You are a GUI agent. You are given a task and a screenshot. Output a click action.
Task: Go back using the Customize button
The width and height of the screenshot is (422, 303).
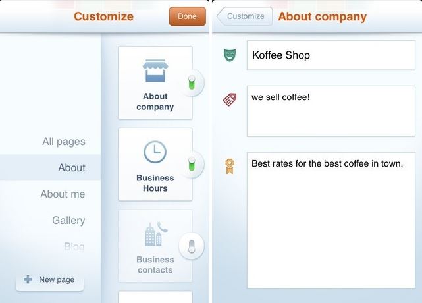click(x=245, y=16)
